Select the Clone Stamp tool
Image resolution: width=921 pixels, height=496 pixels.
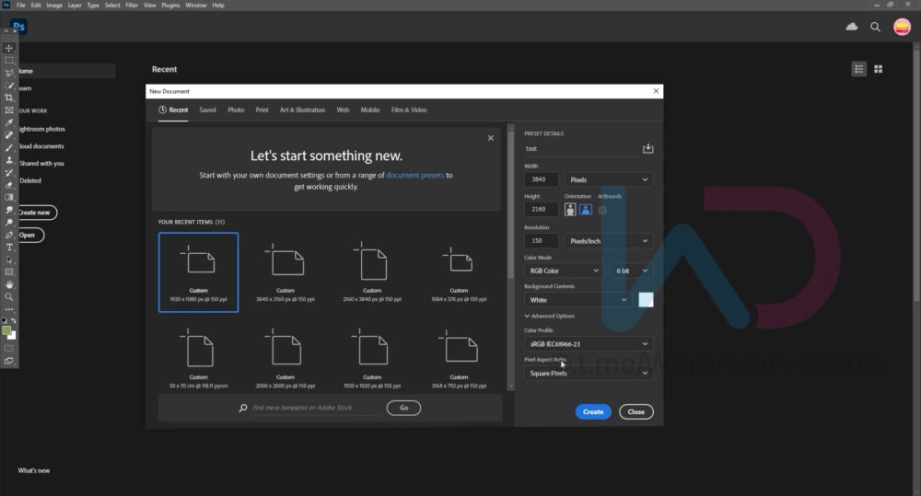[x=9, y=160]
